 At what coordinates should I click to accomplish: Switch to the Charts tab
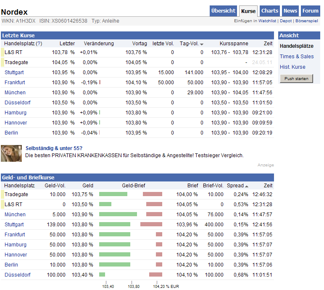(270, 11)
